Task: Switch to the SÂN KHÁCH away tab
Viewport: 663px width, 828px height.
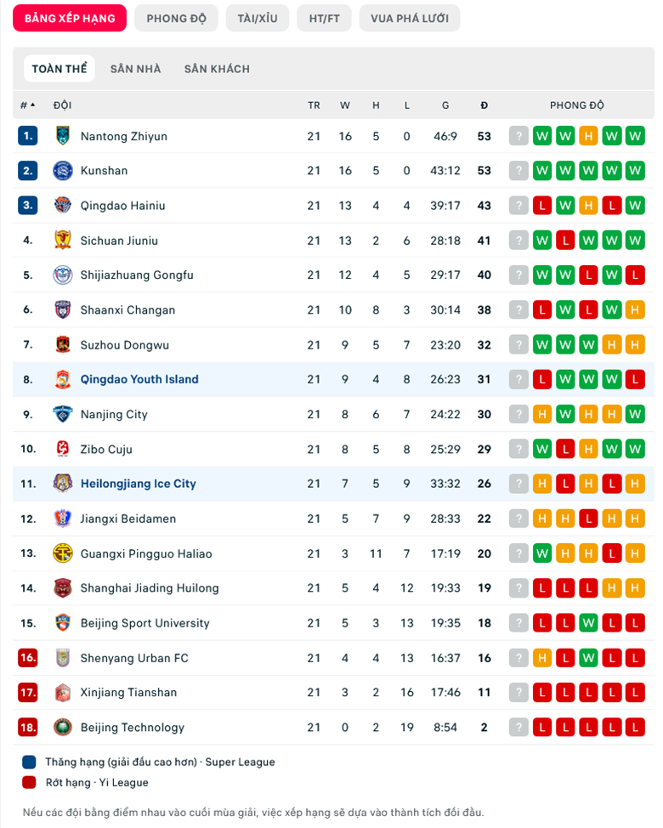Action: [217, 69]
